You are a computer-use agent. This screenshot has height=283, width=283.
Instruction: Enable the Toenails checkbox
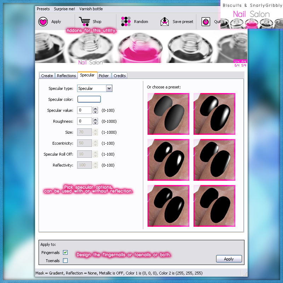coord(65,260)
